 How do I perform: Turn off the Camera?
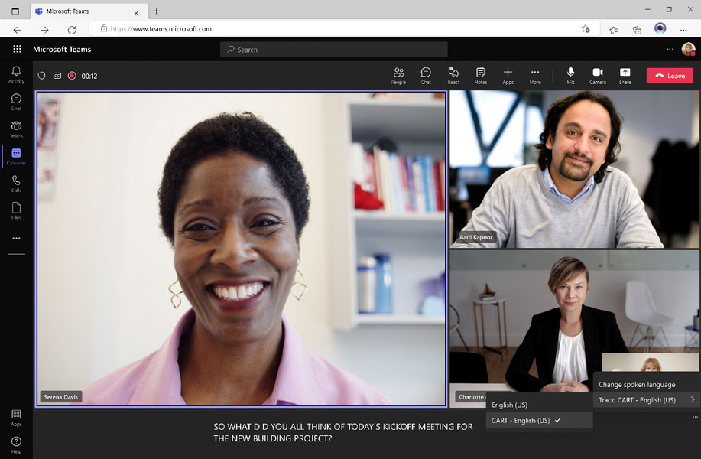pos(597,75)
